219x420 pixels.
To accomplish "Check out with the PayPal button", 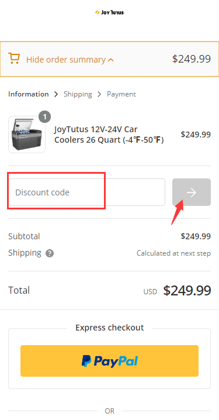I will coord(109,361).
